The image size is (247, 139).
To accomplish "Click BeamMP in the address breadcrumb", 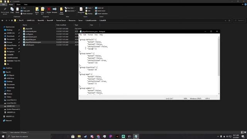I will click(50, 20).
